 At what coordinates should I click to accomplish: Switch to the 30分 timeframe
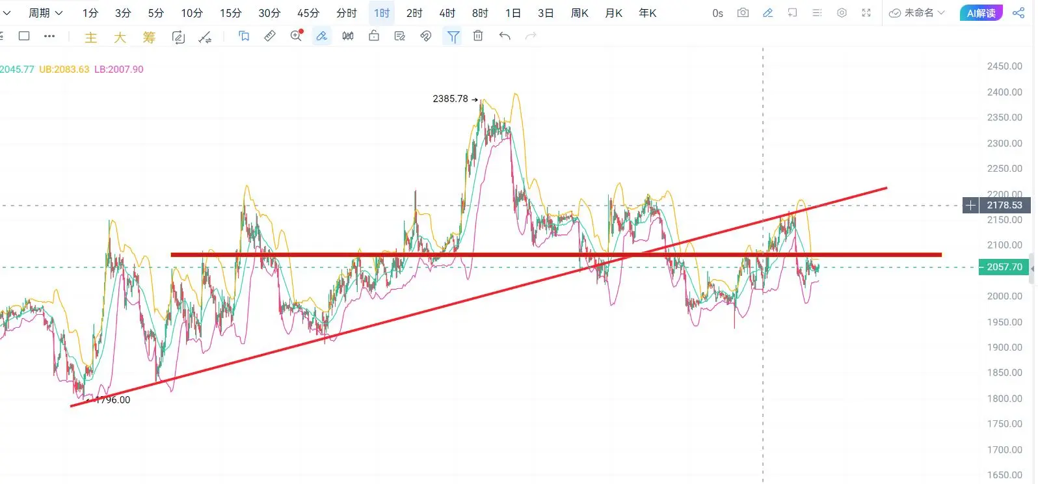click(x=269, y=13)
